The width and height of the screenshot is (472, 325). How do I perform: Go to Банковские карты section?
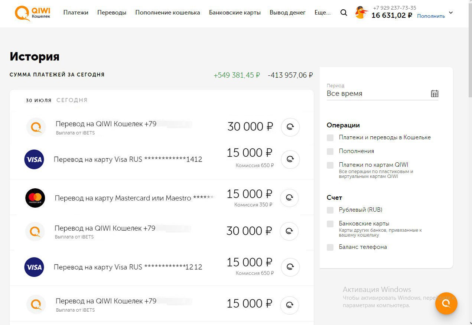click(235, 13)
